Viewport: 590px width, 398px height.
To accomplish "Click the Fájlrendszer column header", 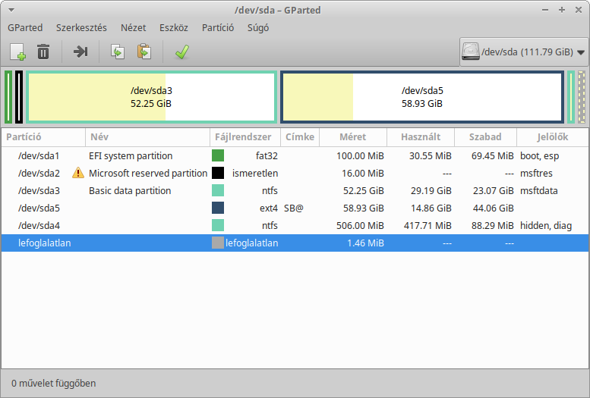I will click(245, 137).
